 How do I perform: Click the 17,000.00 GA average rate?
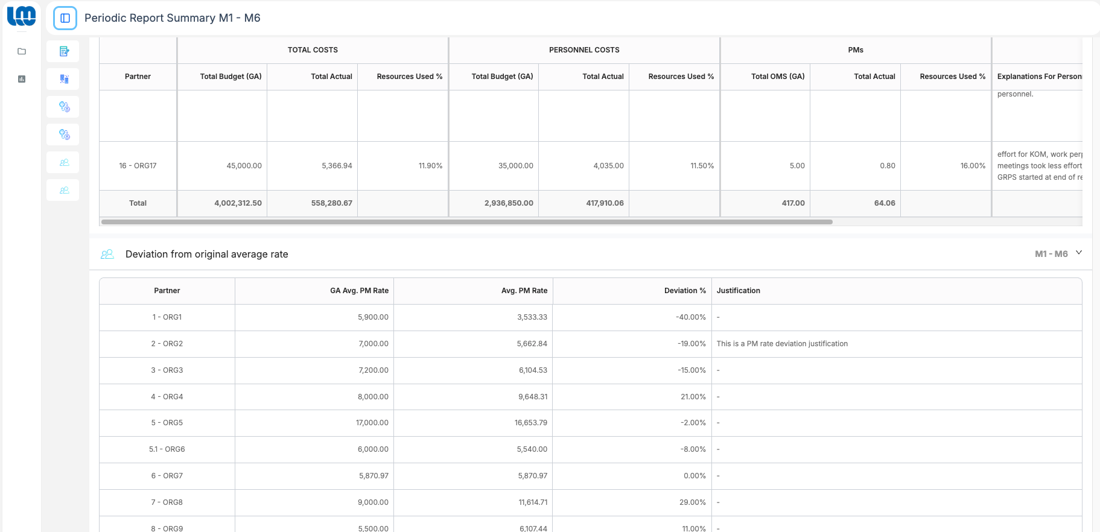372,423
